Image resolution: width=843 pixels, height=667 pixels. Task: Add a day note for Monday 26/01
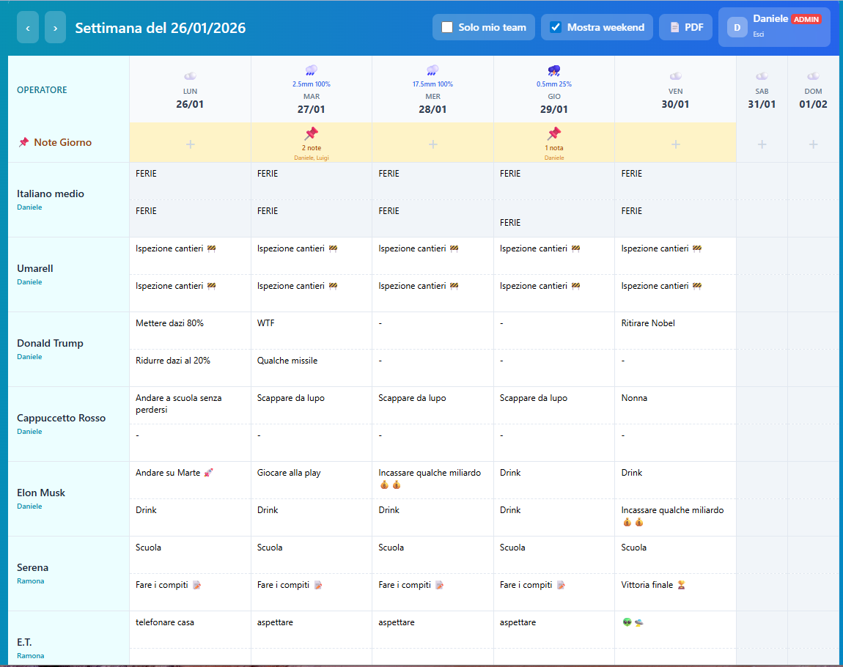coord(190,144)
